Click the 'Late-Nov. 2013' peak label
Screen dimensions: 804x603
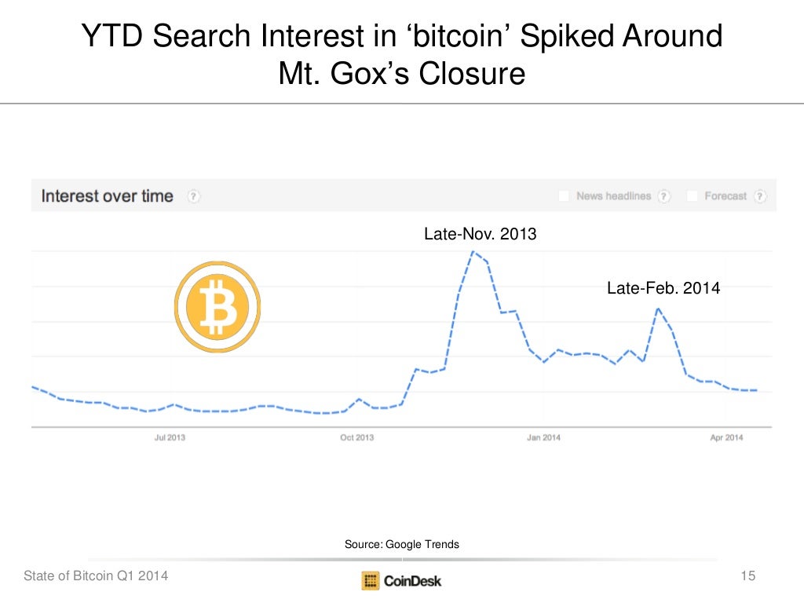click(480, 234)
